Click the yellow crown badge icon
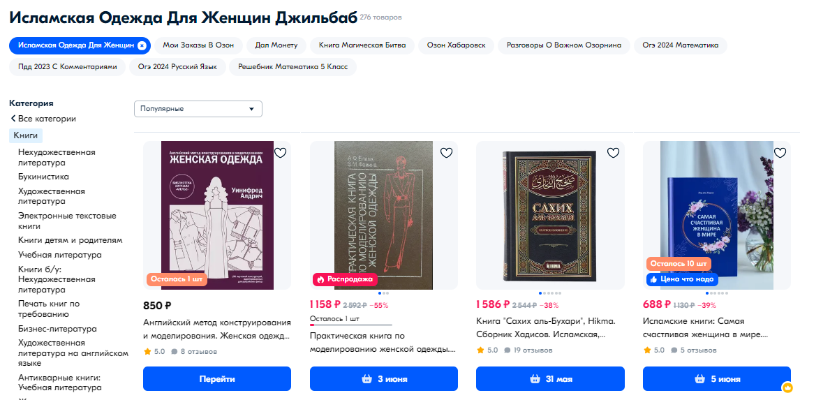The width and height of the screenshot is (837, 400). pyautogui.click(x=787, y=387)
